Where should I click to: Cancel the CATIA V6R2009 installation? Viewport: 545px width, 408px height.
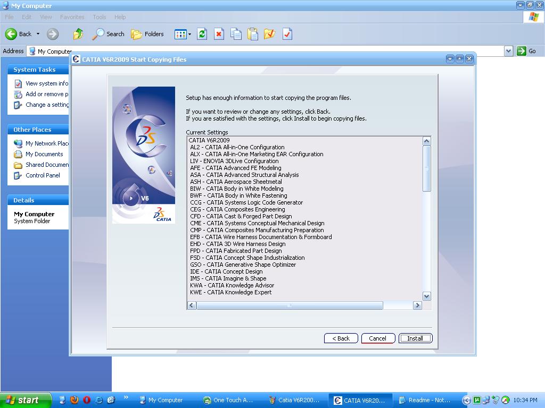378,338
